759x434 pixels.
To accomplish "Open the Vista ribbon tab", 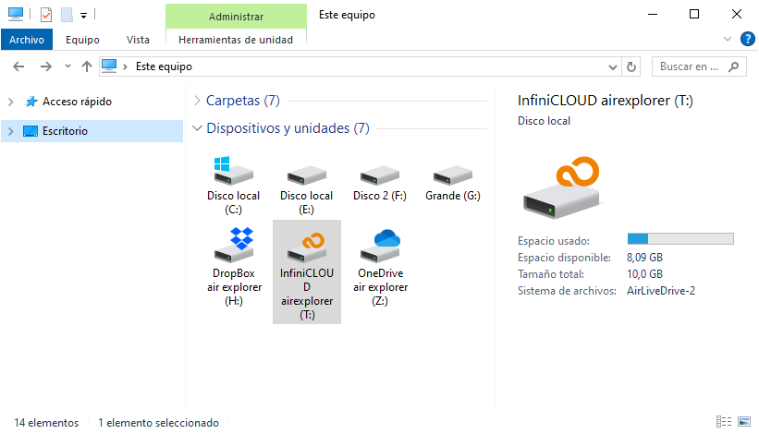I will pyautogui.click(x=138, y=40).
